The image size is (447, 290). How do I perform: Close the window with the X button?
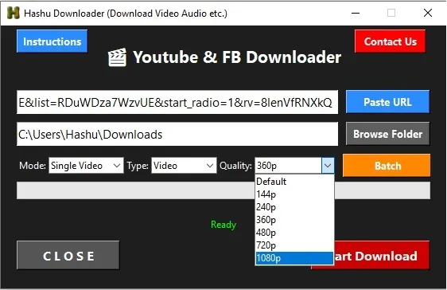[428, 13]
